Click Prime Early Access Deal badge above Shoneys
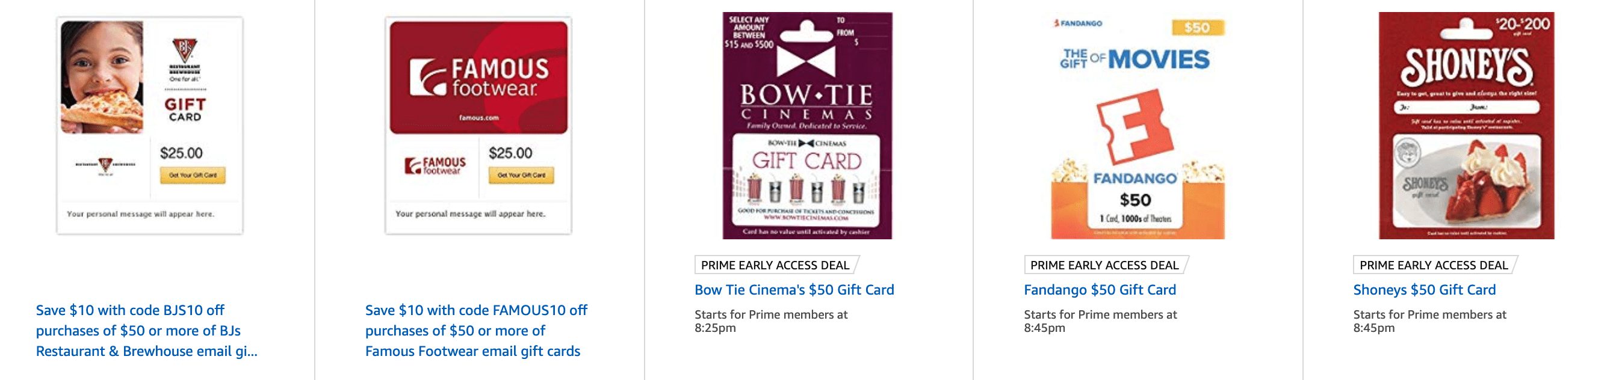 [1435, 265]
